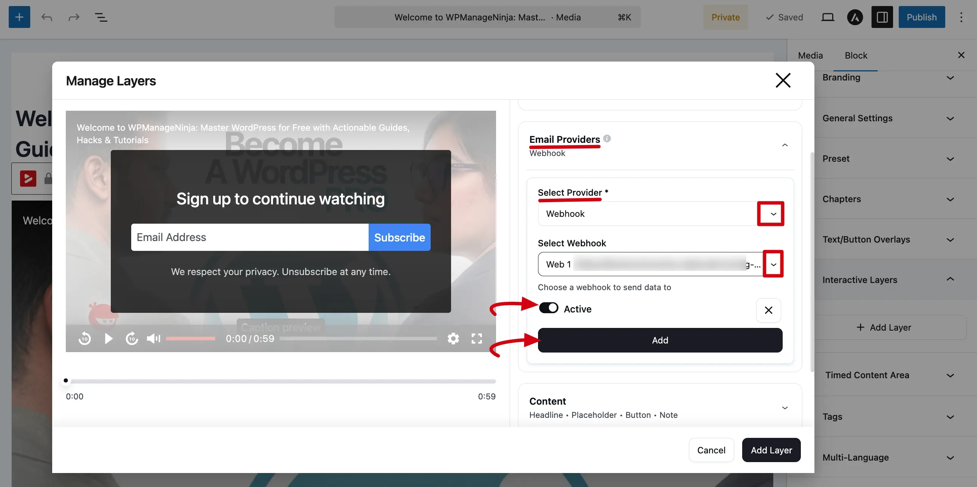Switch to the Block sidebar tab
Screen dimensions: 977x487
(x=856, y=55)
